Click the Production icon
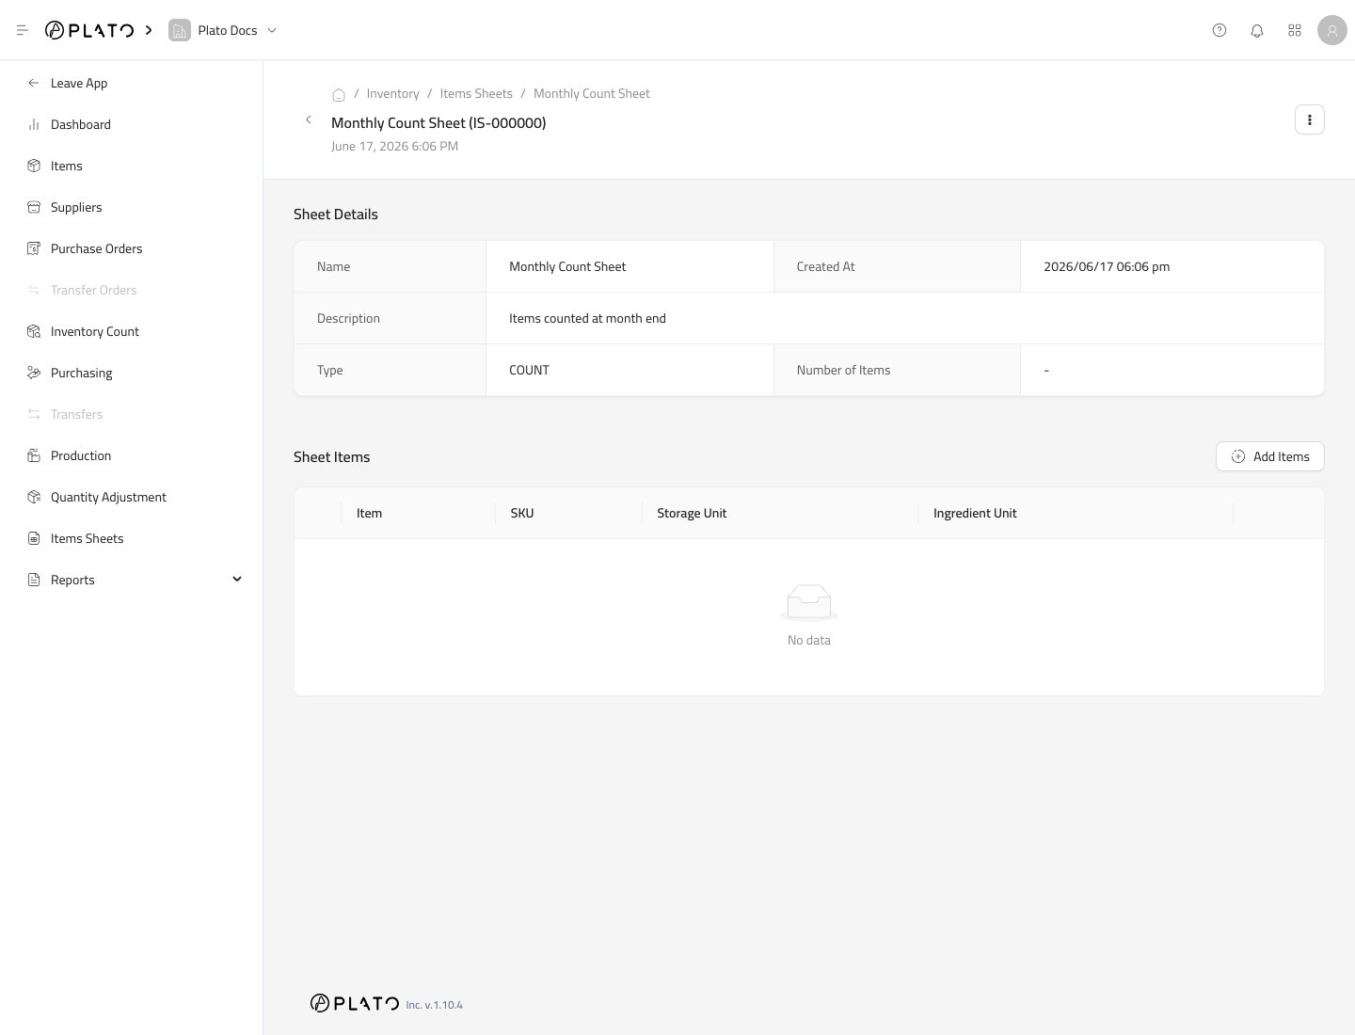The width and height of the screenshot is (1355, 1035). point(34,455)
